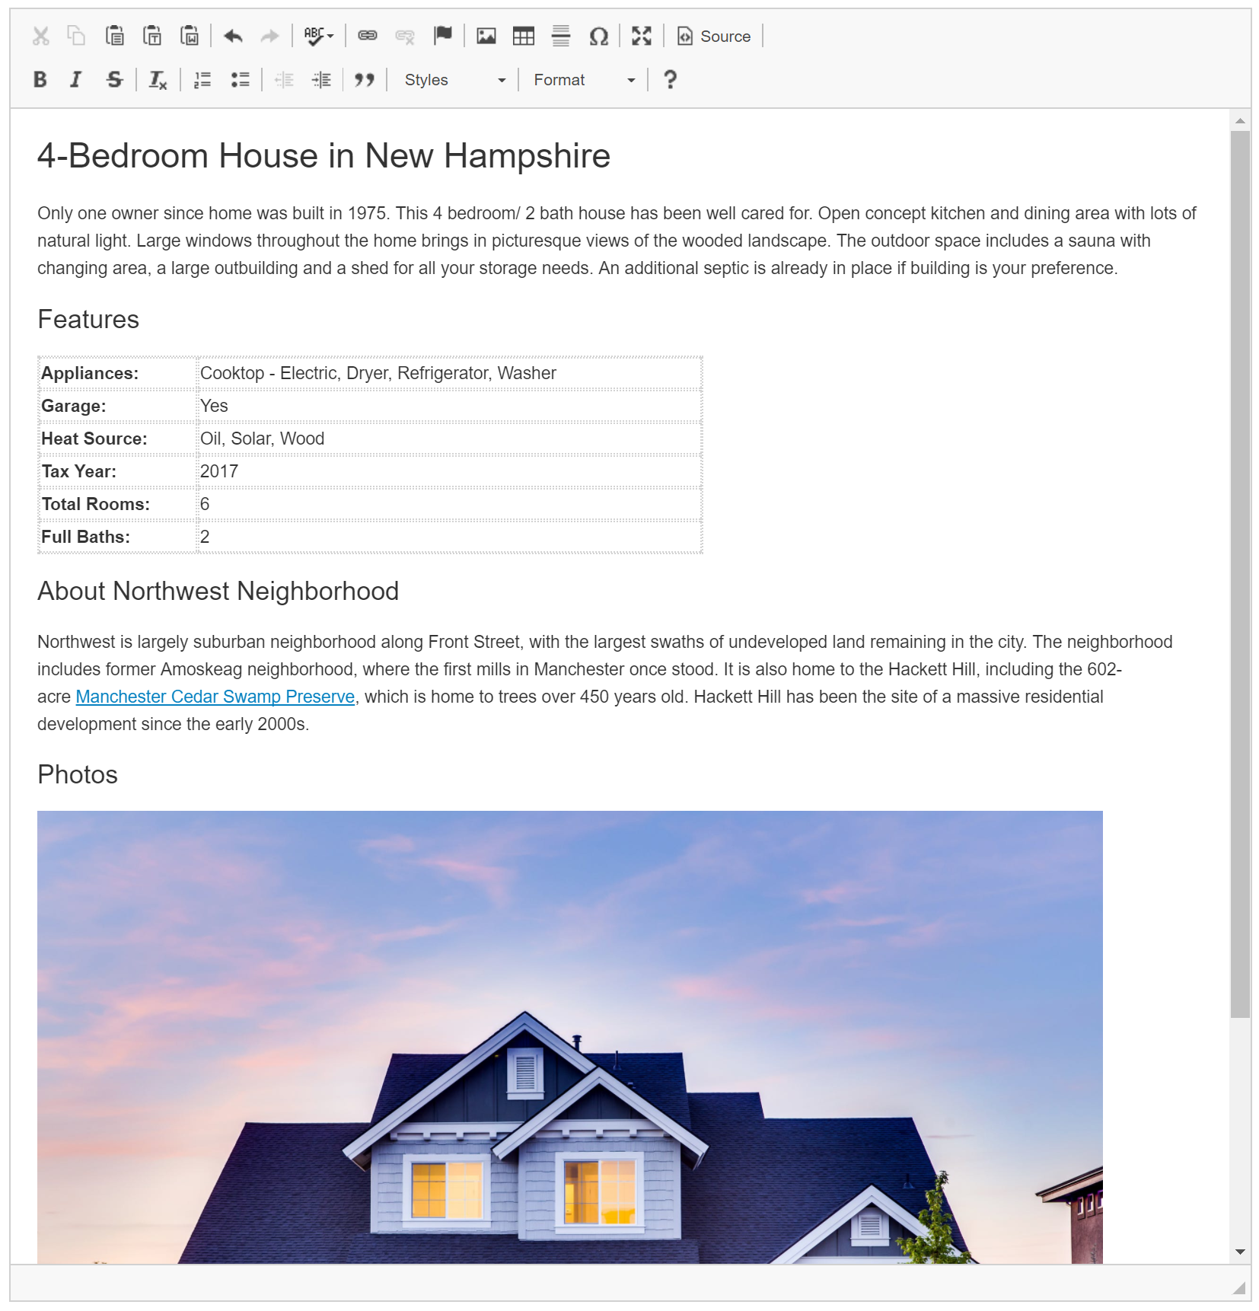Click the "2017" tax year value
The image size is (1259, 1311).
click(x=219, y=471)
